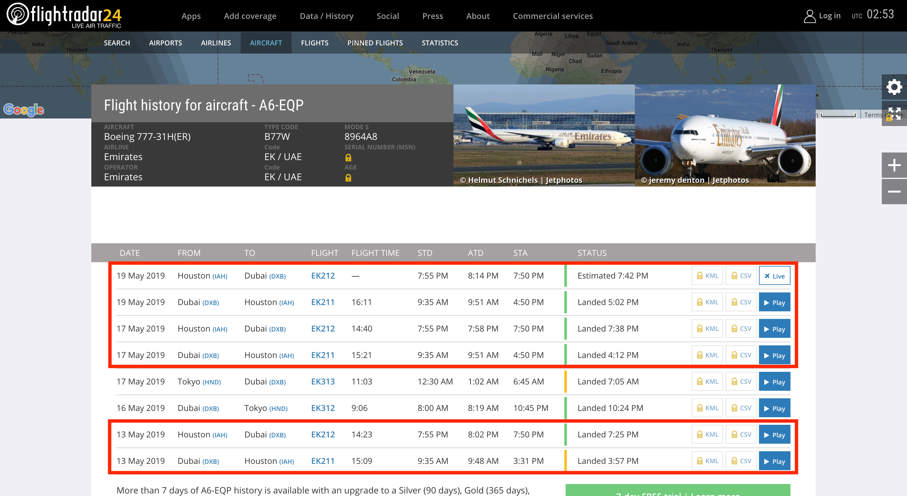This screenshot has height=496, width=907.
Task: Click the locked Age padlock icon
Action: 348,177
